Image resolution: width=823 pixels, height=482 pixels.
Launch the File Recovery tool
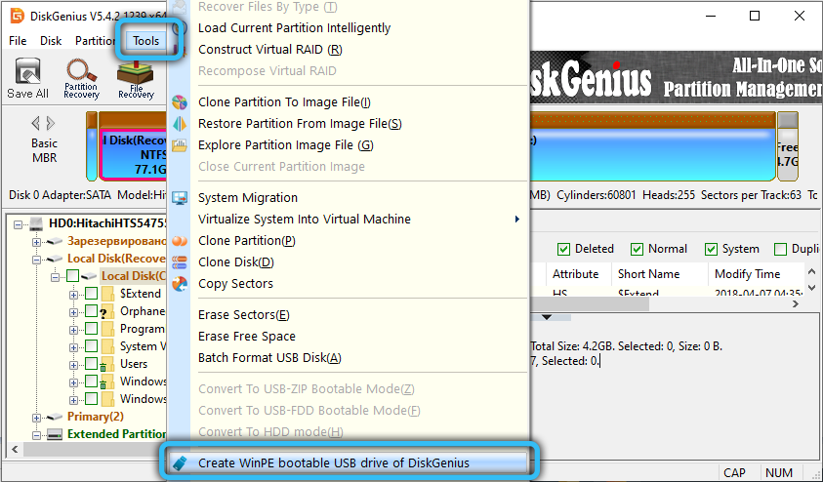coord(136,78)
